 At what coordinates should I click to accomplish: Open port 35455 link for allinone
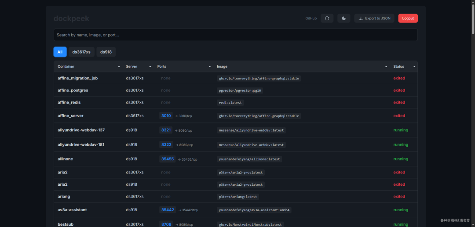(x=168, y=159)
